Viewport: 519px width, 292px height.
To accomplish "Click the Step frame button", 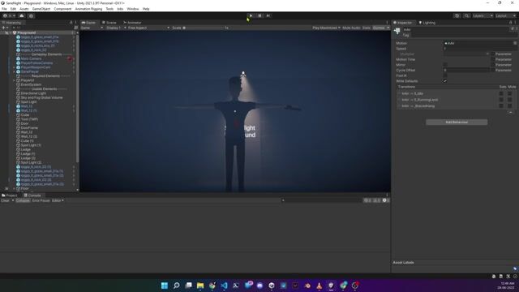I will (268, 15).
